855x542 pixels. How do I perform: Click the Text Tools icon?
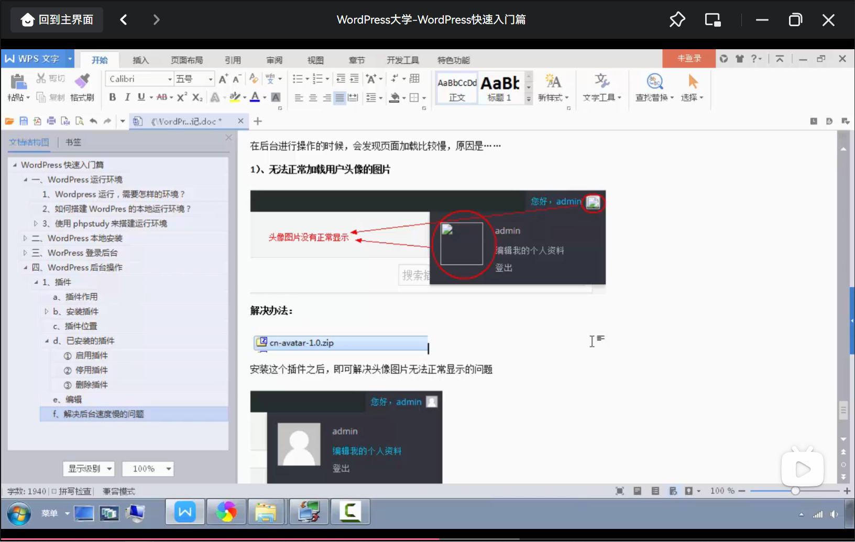pyautogui.click(x=602, y=81)
